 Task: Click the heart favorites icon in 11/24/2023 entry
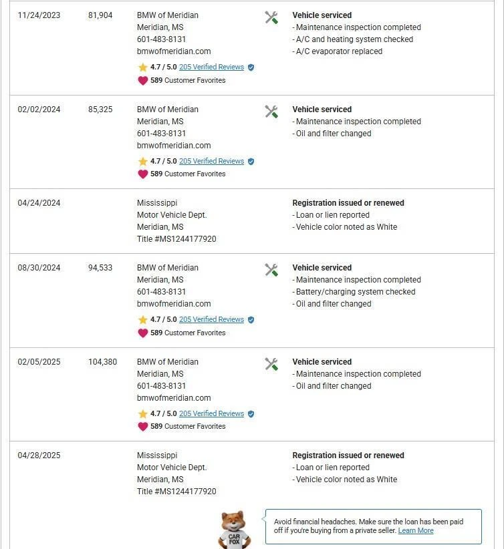point(142,81)
